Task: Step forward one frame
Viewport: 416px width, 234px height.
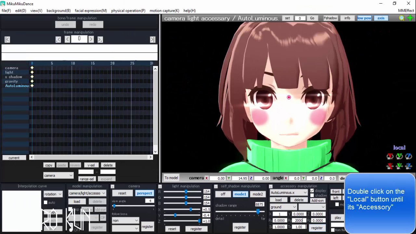Action: pos(91,39)
